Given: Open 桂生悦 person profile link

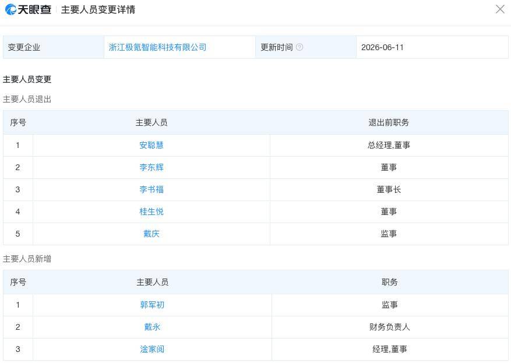Looking at the screenshot, I should click(151, 212).
